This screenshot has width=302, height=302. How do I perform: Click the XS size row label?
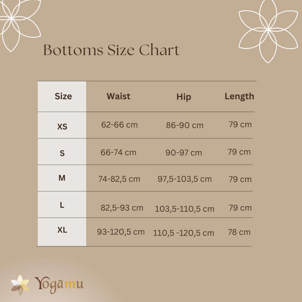coord(62,127)
